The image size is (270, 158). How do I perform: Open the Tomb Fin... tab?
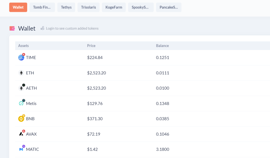point(42,7)
